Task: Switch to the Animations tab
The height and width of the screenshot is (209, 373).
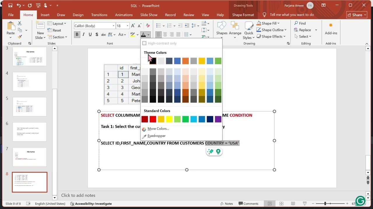Action: [x=124, y=15]
